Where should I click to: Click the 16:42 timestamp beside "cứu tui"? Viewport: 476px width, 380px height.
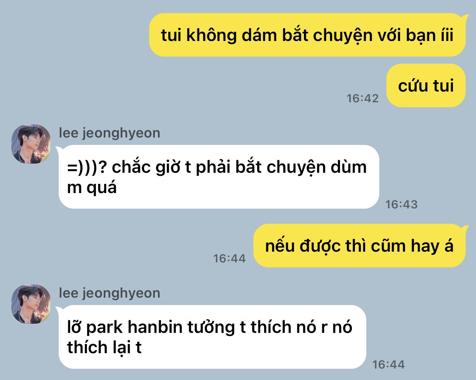[x=363, y=98]
